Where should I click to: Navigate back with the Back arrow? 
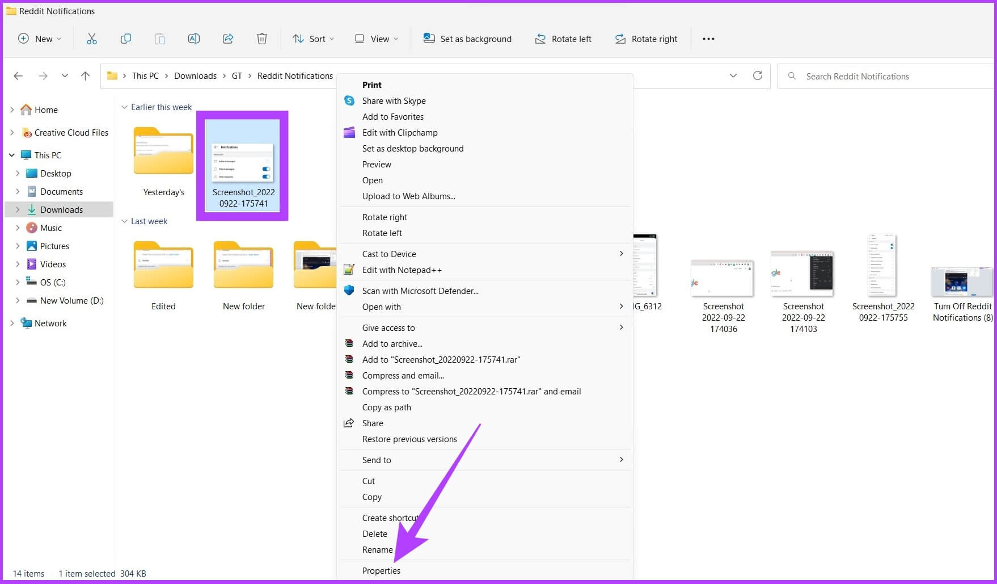(x=18, y=75)
